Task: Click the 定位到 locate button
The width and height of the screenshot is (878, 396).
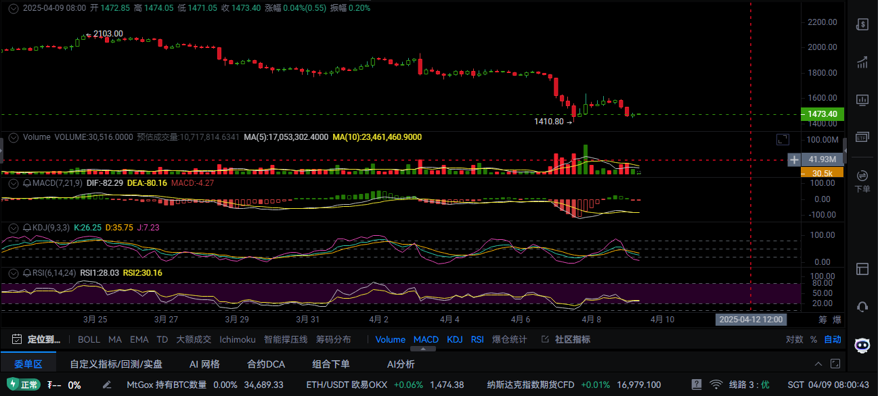Action: [x=37, y=339]
